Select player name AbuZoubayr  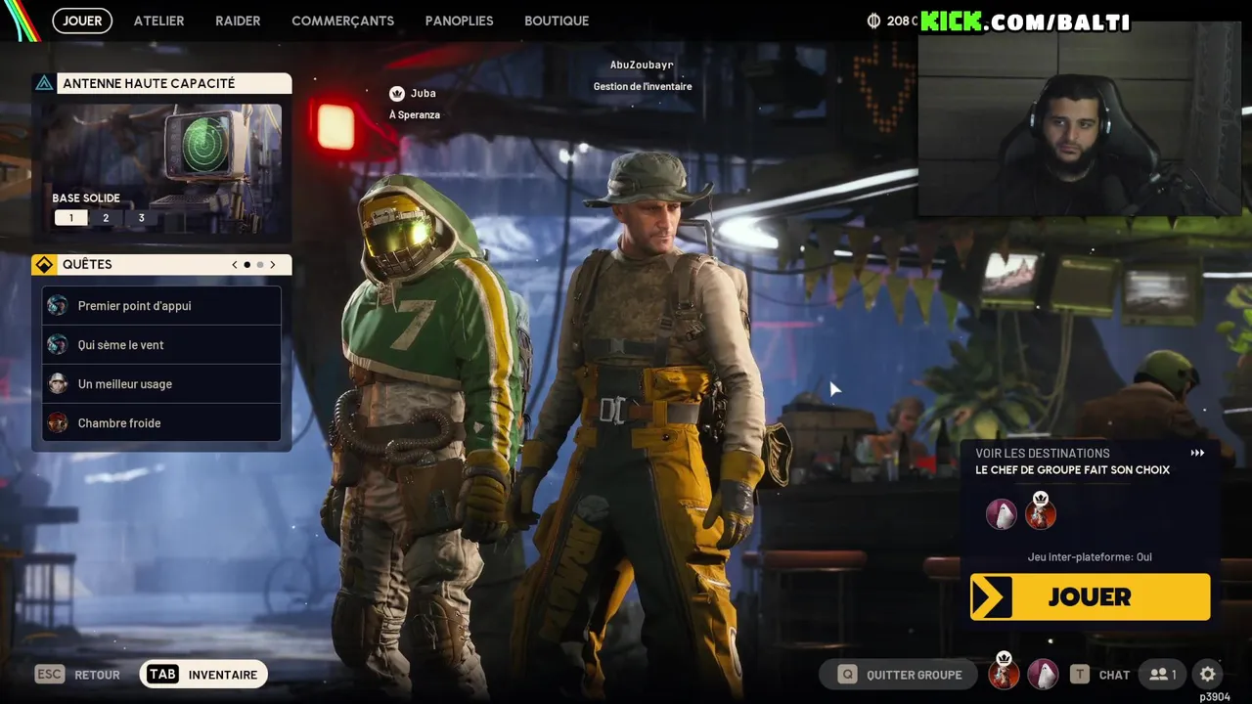click(x=642, y=66)
